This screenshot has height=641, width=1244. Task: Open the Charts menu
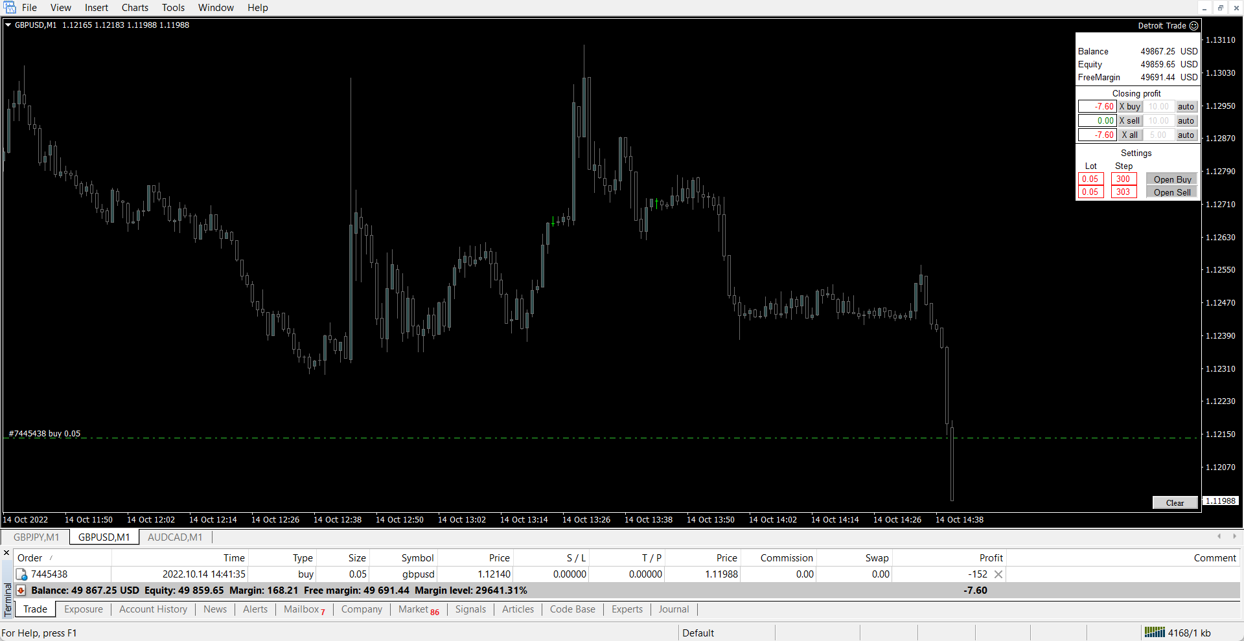pyautogui.click(x=135, y=8)
